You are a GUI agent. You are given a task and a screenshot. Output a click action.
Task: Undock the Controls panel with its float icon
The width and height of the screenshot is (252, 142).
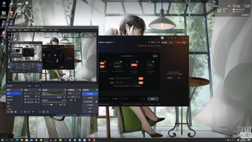pos(97,90)
